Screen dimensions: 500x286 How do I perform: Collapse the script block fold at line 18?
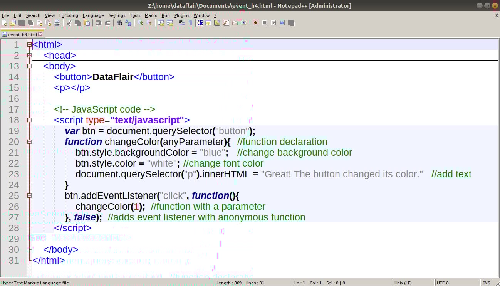point(30,120)
